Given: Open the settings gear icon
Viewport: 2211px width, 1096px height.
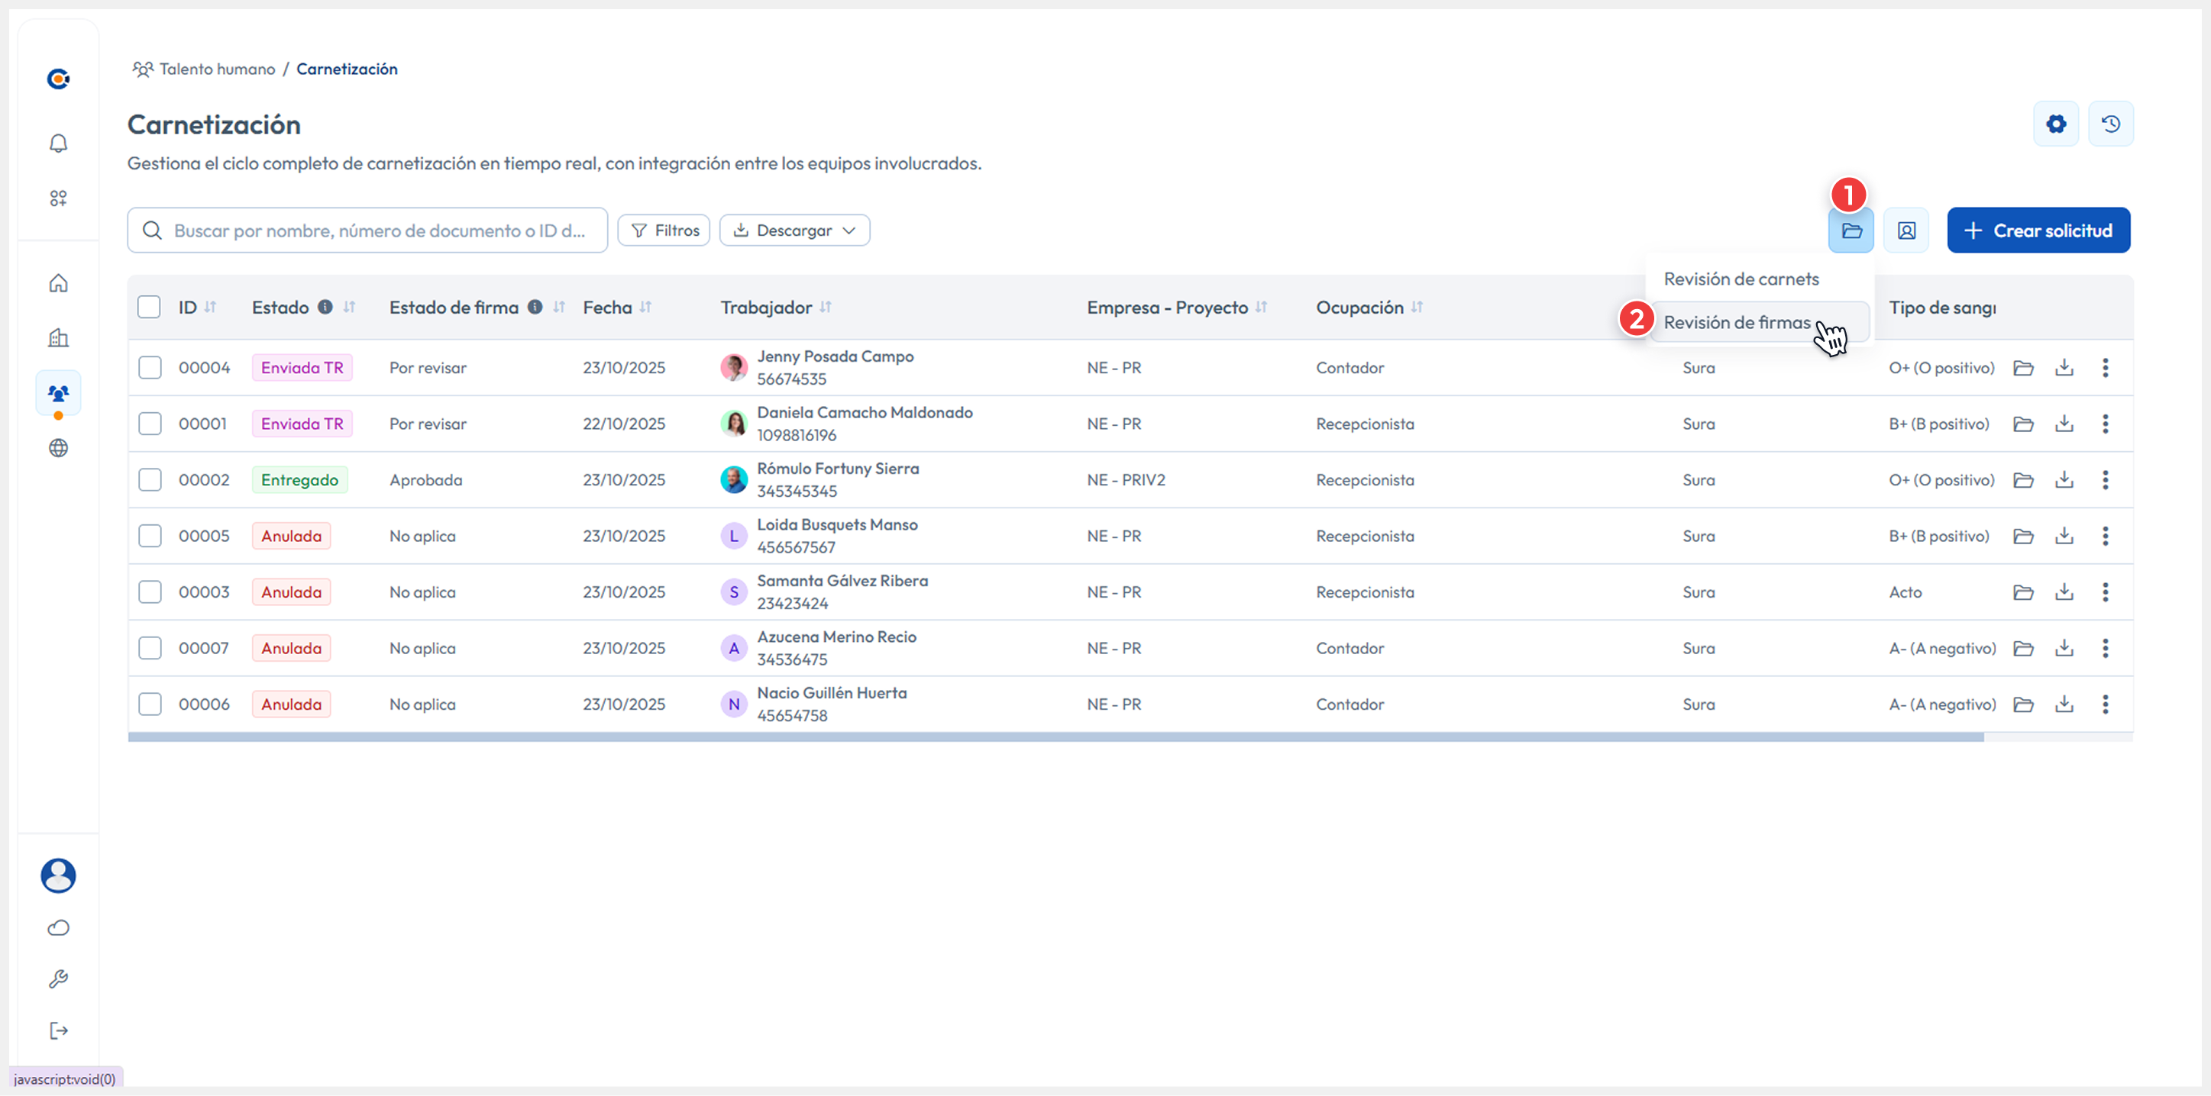Looking at the screenshot, I should click(x=2056, y=124).
